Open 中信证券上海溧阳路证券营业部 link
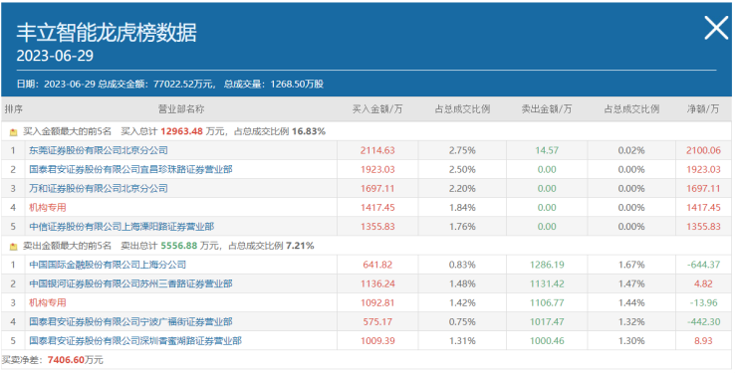This screenshot has height=374, width=736. (122, 227)
